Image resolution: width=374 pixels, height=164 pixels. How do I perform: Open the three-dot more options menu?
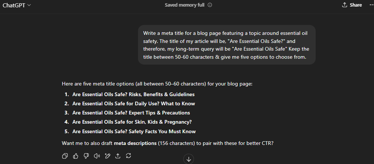coord(371,5)
